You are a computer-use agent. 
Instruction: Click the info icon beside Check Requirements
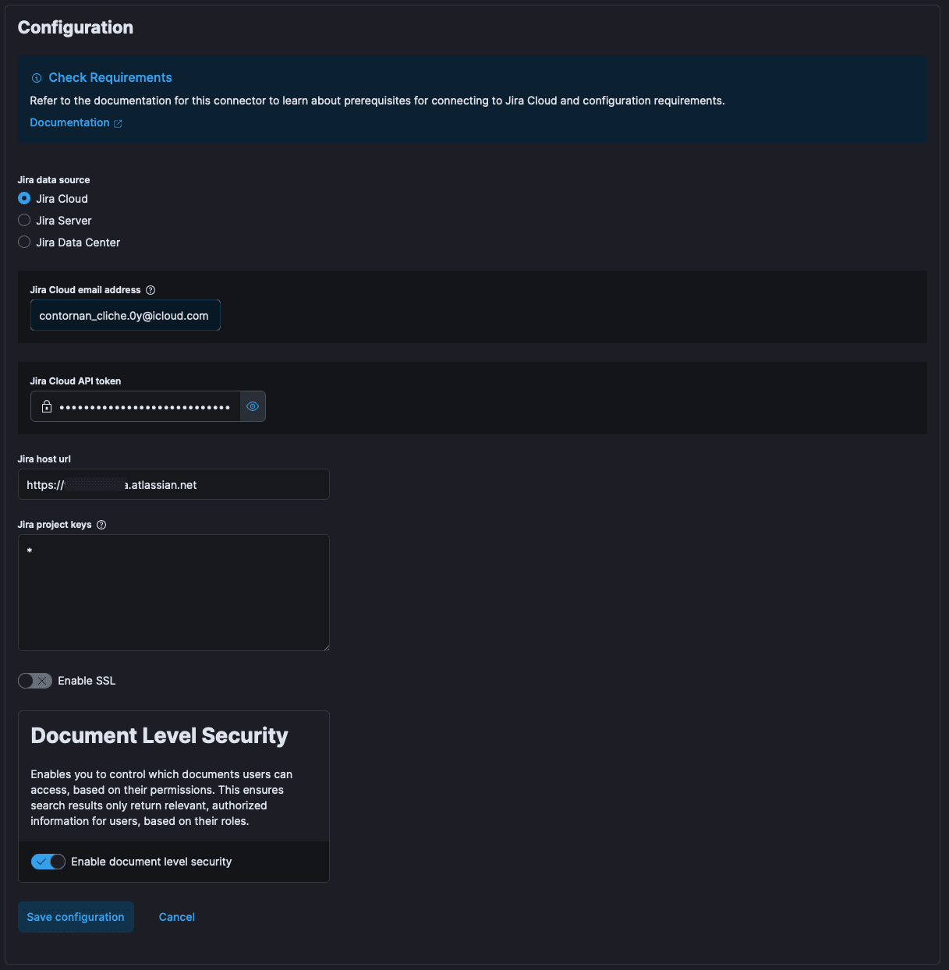tap(35, 77)
